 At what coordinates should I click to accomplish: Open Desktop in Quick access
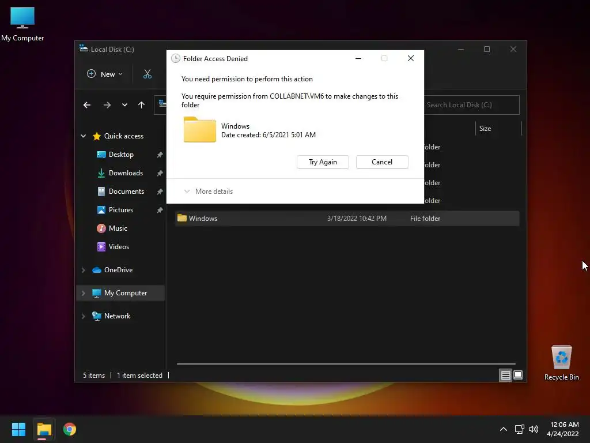[120, 155]
